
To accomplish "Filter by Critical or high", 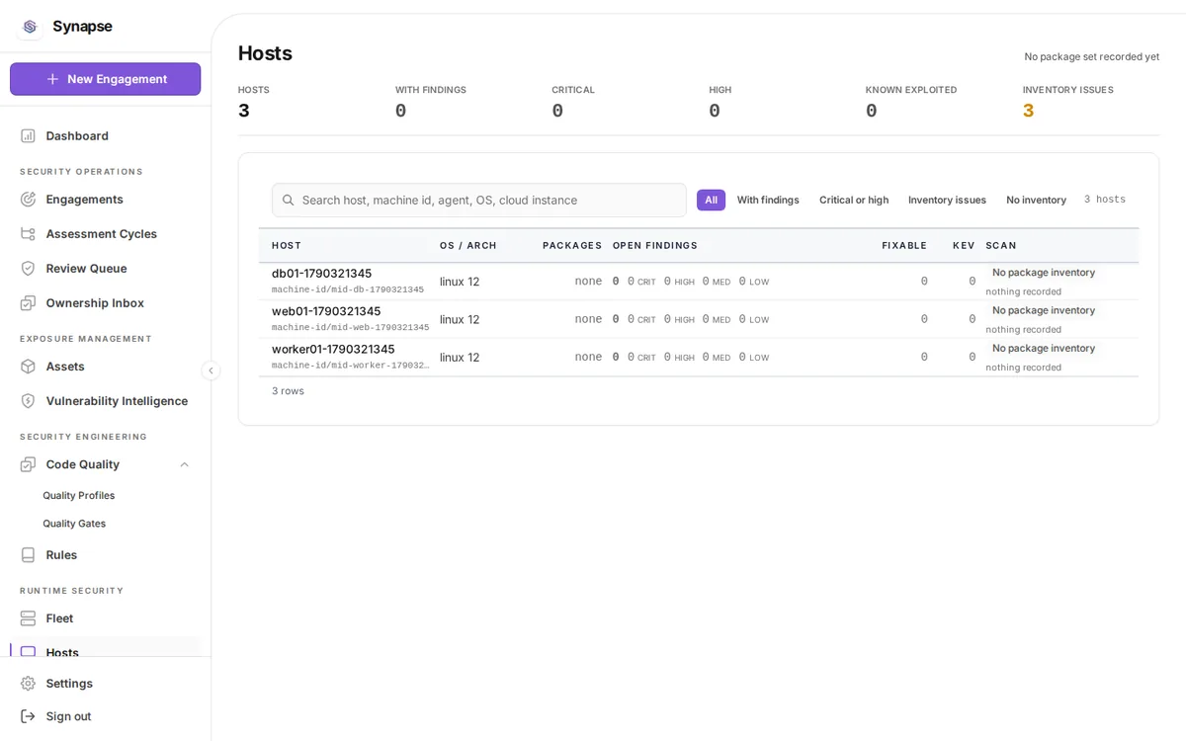I will click(x=854, y=200).
